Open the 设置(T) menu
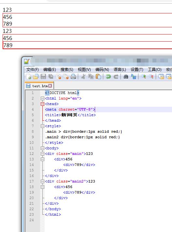This screenshot has height=232, width=172. 137,70
